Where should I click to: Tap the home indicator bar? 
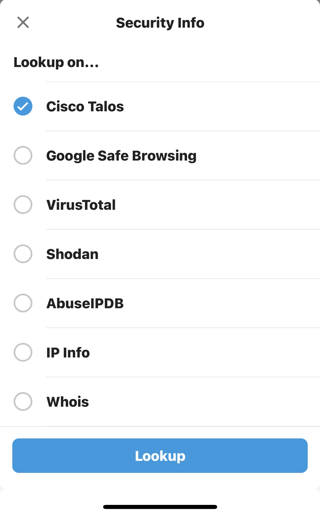pyautogui.click(x=160, y=507)
